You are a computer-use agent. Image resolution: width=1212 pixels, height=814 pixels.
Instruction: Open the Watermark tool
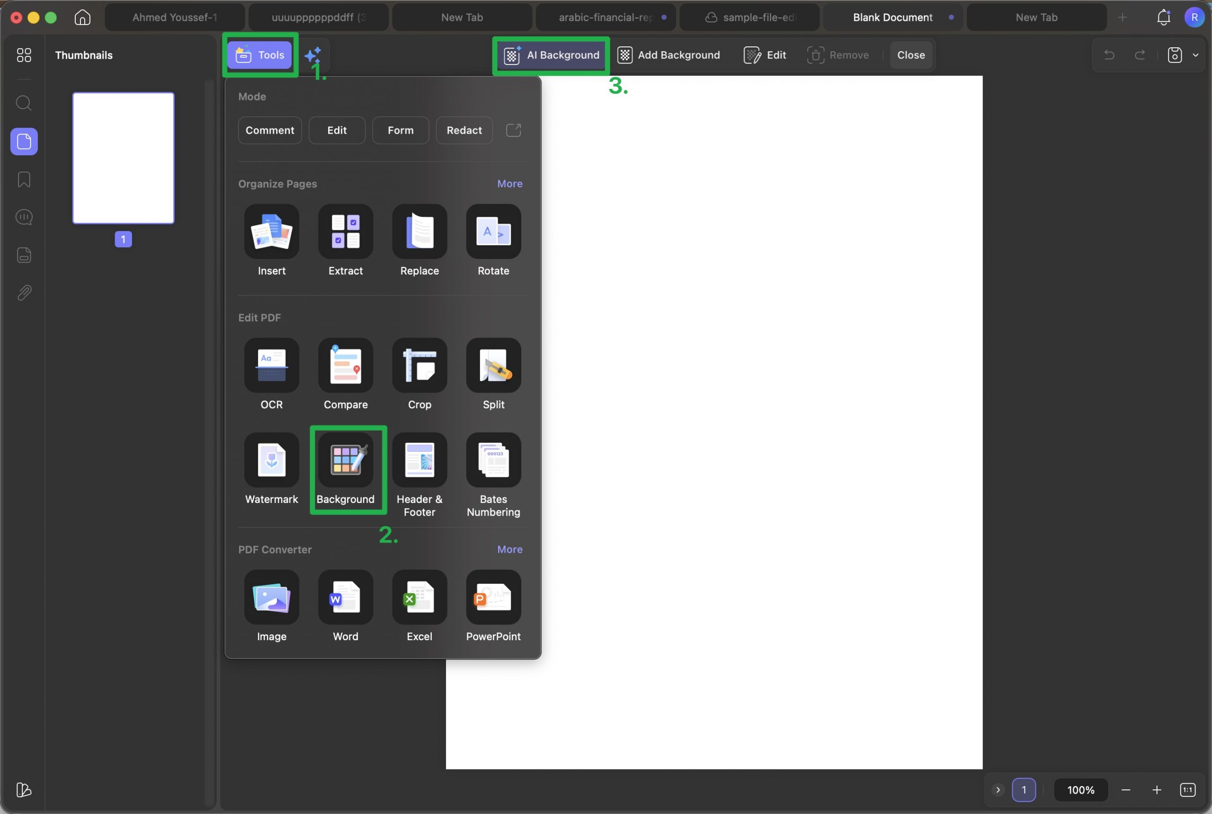pos(271,469)
